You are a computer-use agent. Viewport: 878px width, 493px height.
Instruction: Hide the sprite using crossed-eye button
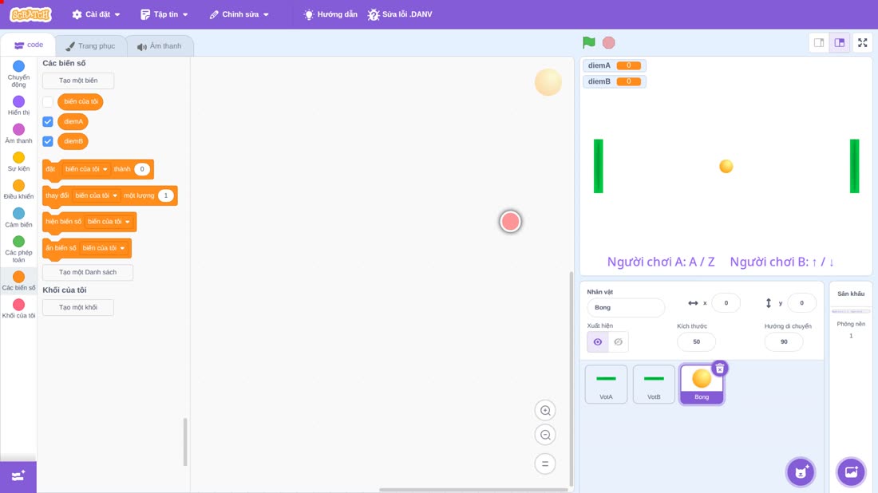pyautogui.click(x=618, y=342)
